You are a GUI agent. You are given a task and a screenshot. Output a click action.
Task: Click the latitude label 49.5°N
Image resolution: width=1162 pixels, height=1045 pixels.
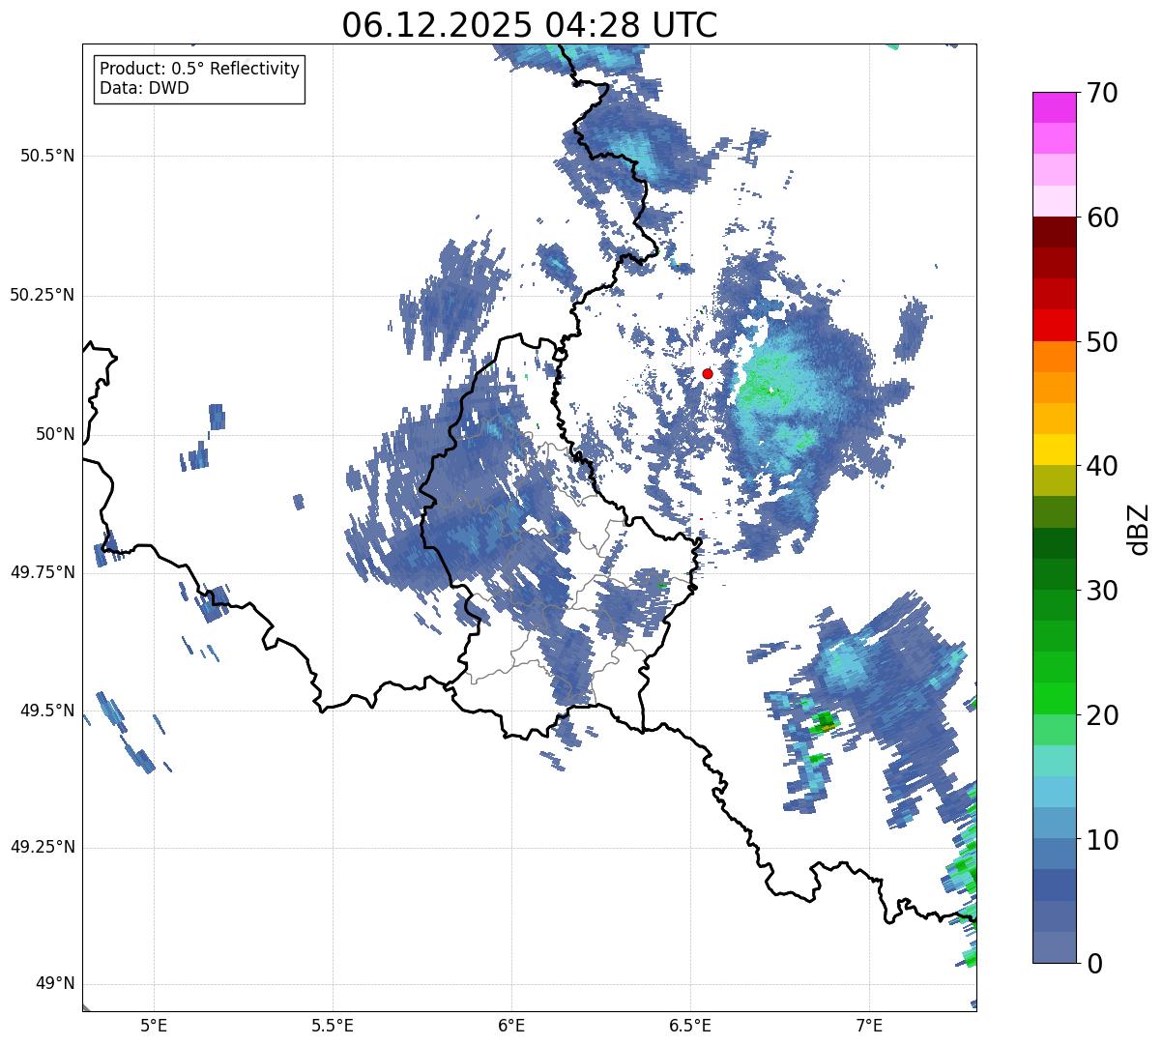[x=47, y=711]
